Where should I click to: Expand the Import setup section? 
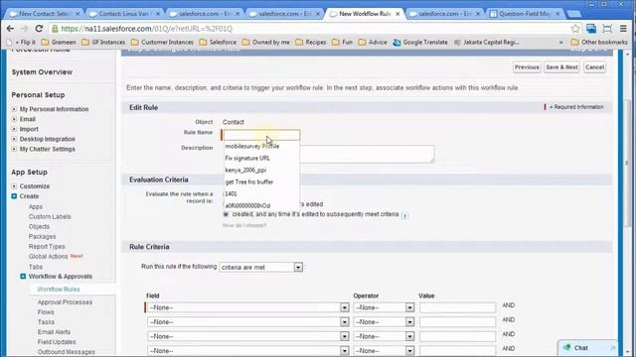click(x=14, y=129)
